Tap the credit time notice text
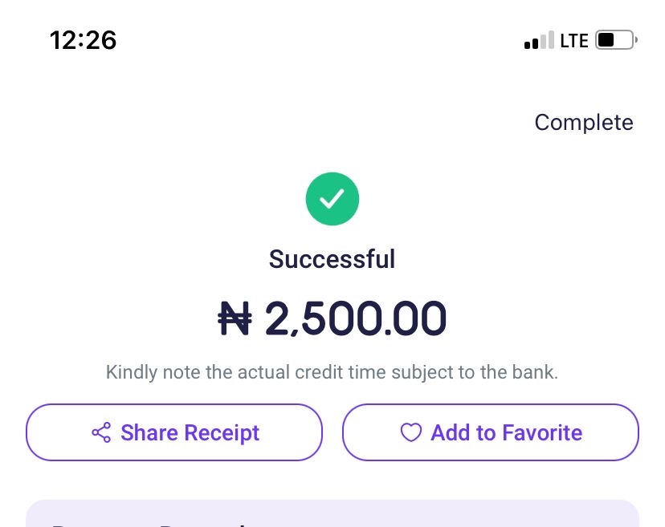Image resolution: width=665 pixels, height=527 pixels. (x=332, y=372)
